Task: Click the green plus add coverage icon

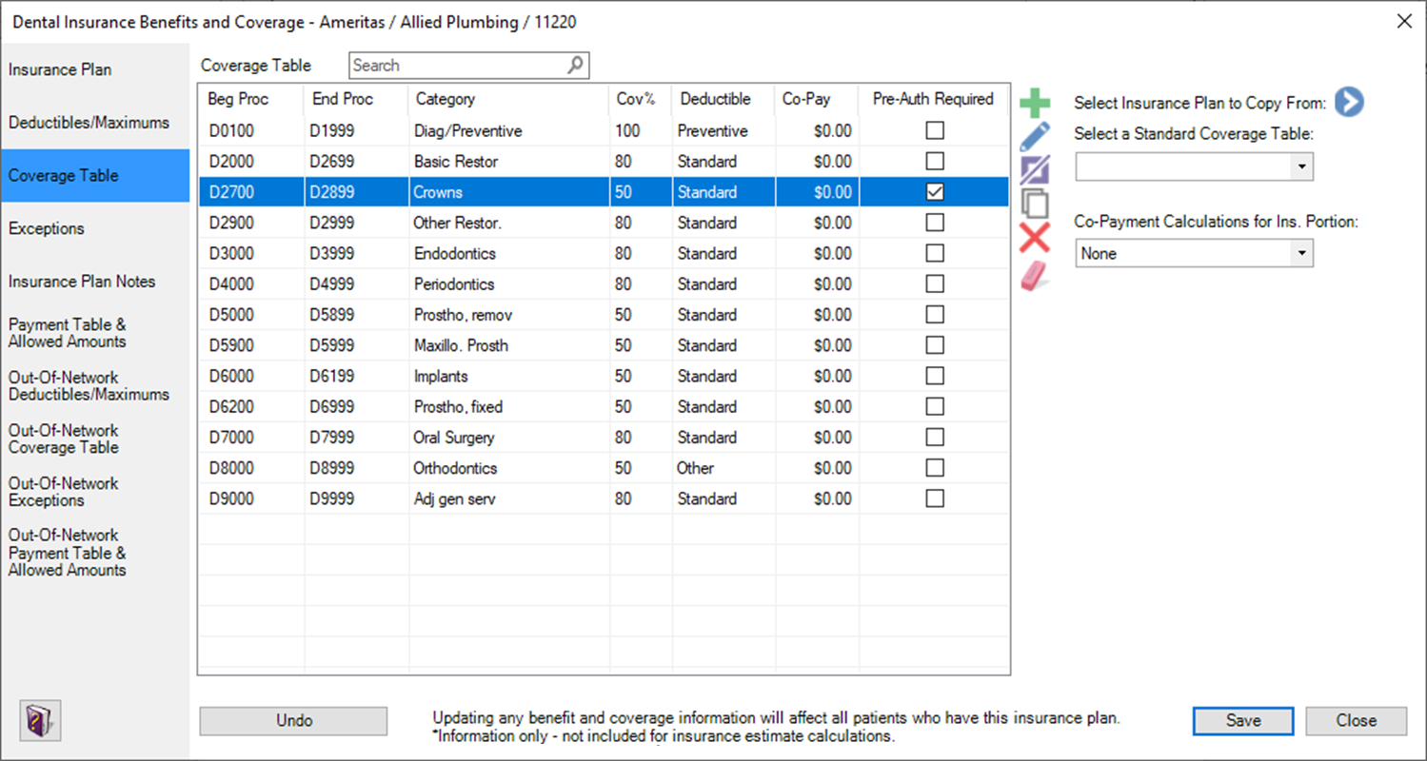Action: tap(1035, 103)
